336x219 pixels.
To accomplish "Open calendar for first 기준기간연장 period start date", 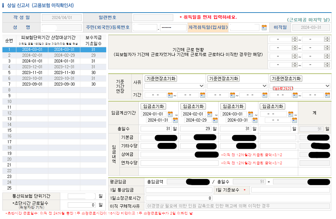I will pos(170,95).
